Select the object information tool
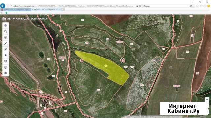211x118 pixels. 6,37
